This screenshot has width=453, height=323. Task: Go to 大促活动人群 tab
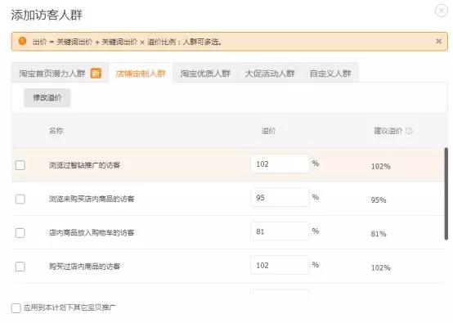[x=270, y=74]
